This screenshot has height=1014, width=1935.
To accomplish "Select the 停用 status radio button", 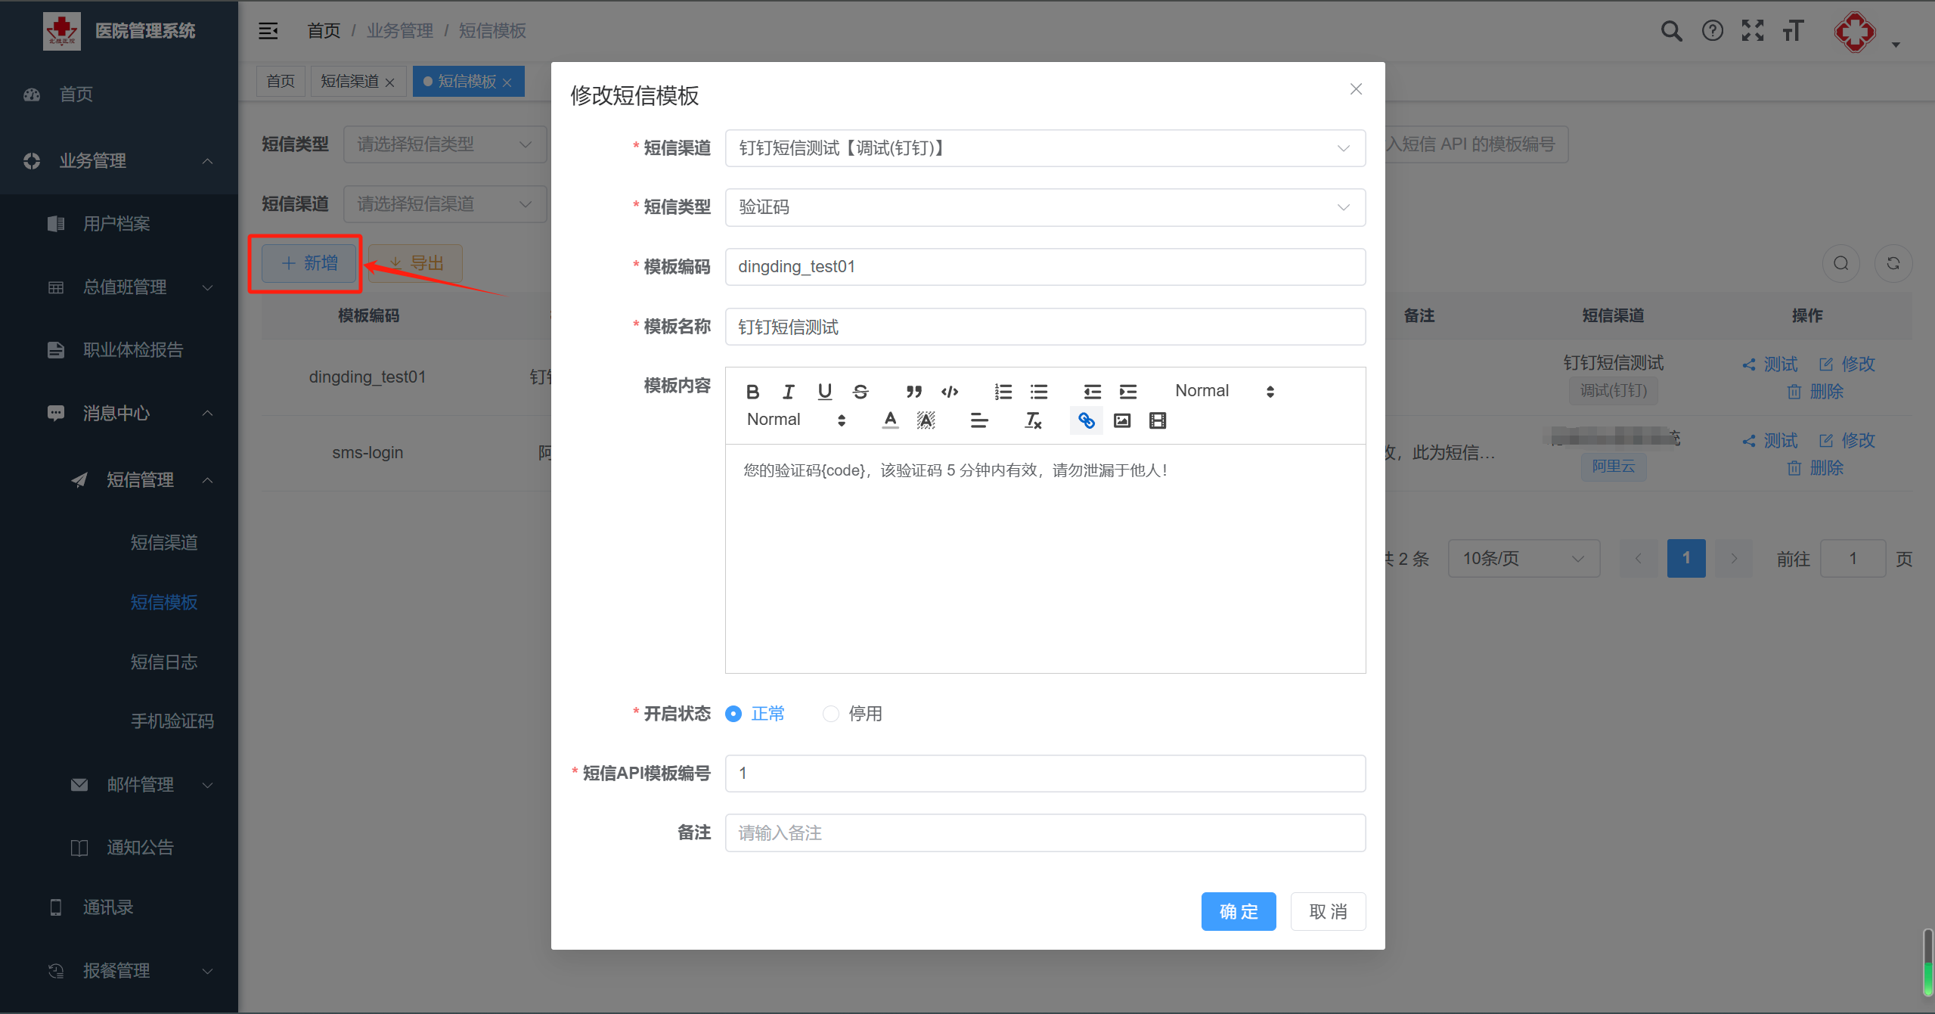I will tap(831, 714).
